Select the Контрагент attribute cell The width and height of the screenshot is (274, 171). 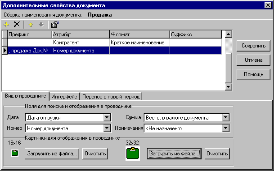(81, 43)
